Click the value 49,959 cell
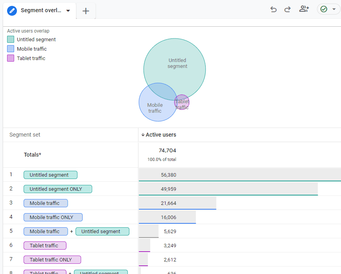The height and width of the screenshot is (274, 341). pyautogui.click(x=169, y=189)
